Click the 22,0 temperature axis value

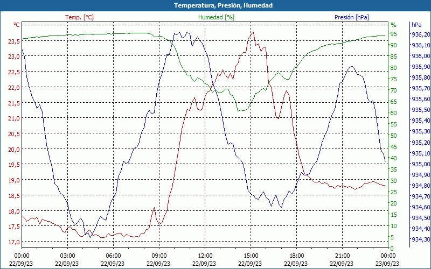click(x=14, y=88)
